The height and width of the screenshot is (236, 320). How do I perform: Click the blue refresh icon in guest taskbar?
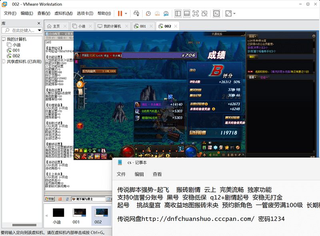[x=67, y=199]
